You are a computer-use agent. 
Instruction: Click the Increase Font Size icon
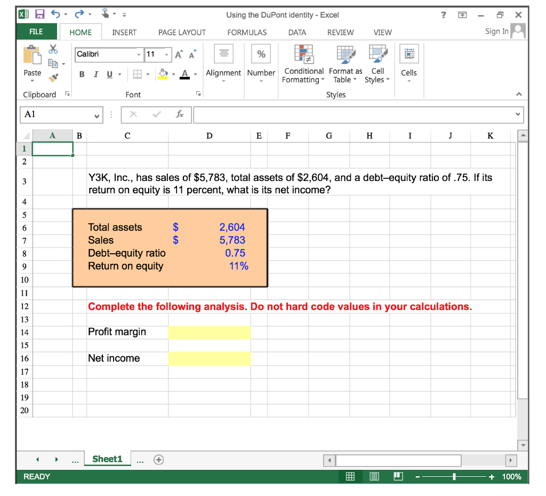click(x=179, y=54)
